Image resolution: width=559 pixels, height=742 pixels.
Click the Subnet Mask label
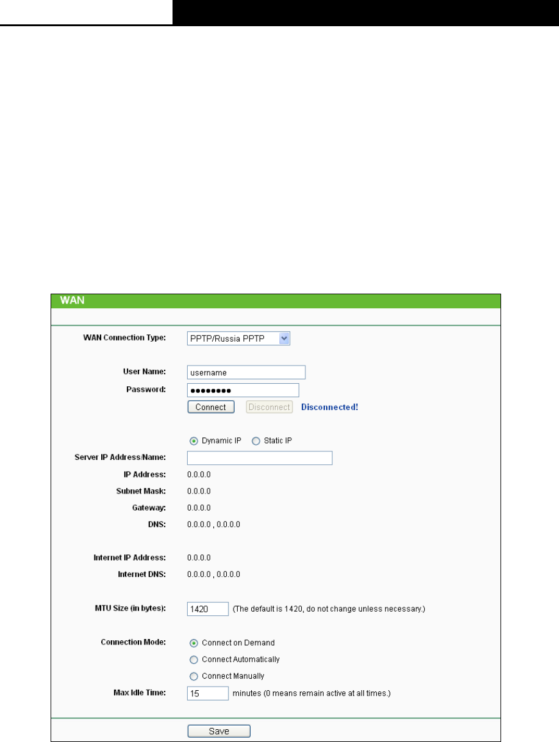point(141,491)
